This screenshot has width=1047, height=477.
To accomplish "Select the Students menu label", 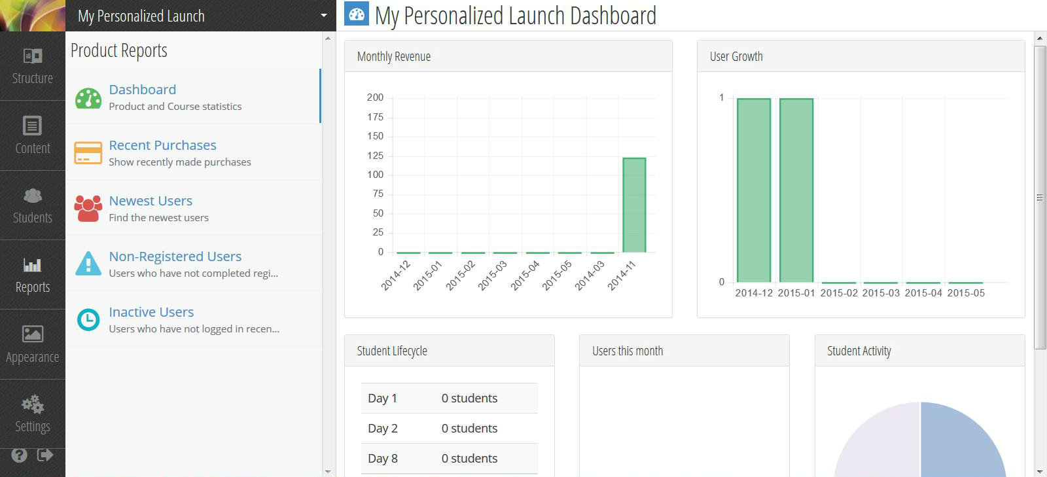I will tap(33, 218).
